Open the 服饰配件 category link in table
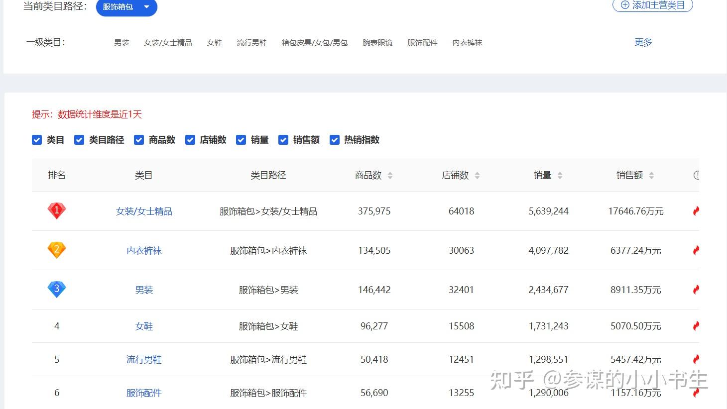Image resolution: width=727 pixels, height=409 pixels. pos(144,393)
